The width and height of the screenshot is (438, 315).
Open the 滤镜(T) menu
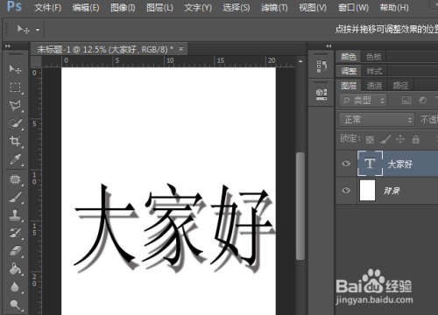(274, 7)
